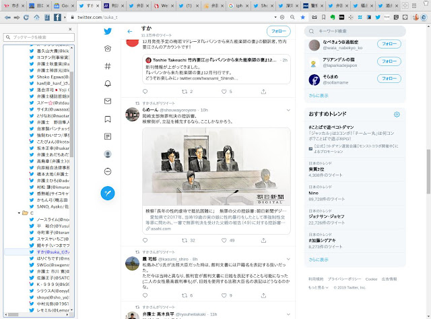Share the 霞 司郎 tweet
Image resolution: width=431 pixels, height=319 pixels.
tap(263, 295)
